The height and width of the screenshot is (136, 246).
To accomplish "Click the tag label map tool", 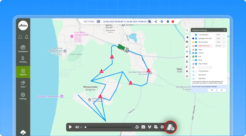I will click(187, 56).
